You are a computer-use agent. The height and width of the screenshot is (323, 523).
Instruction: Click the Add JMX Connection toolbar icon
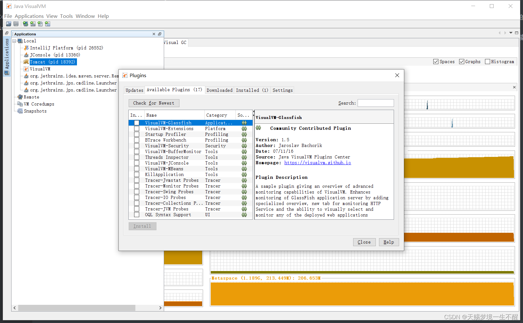click(x=33, y=24)
